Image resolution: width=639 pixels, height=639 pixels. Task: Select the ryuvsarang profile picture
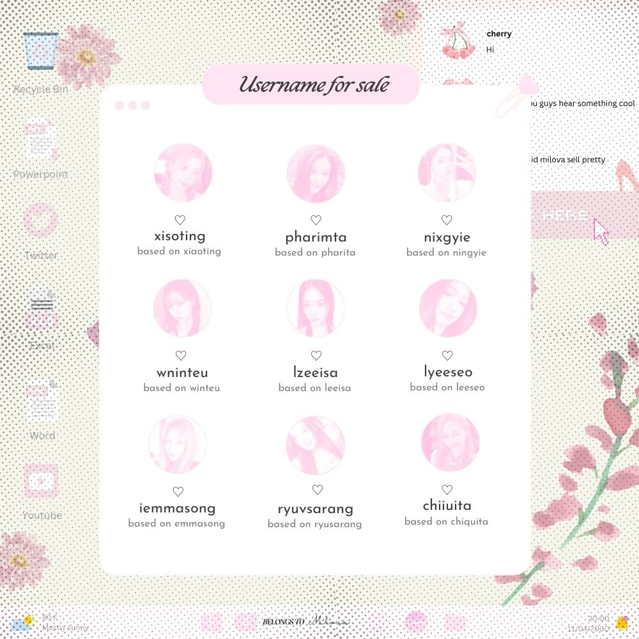click(x=316, y=445)
